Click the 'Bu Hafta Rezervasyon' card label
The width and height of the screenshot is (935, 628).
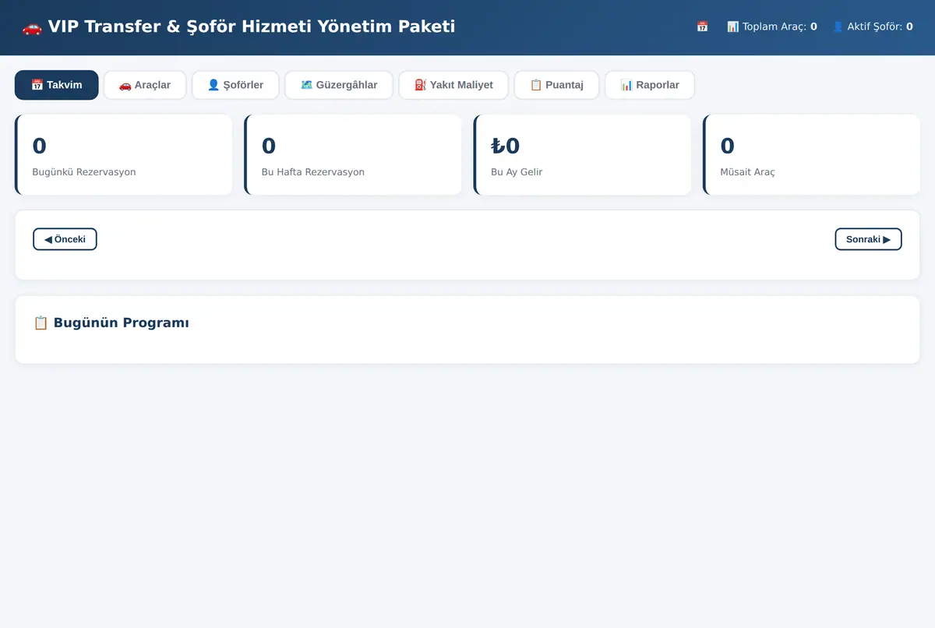[313, 172]
